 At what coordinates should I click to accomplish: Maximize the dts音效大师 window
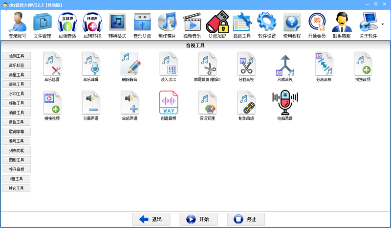(376, 4)
